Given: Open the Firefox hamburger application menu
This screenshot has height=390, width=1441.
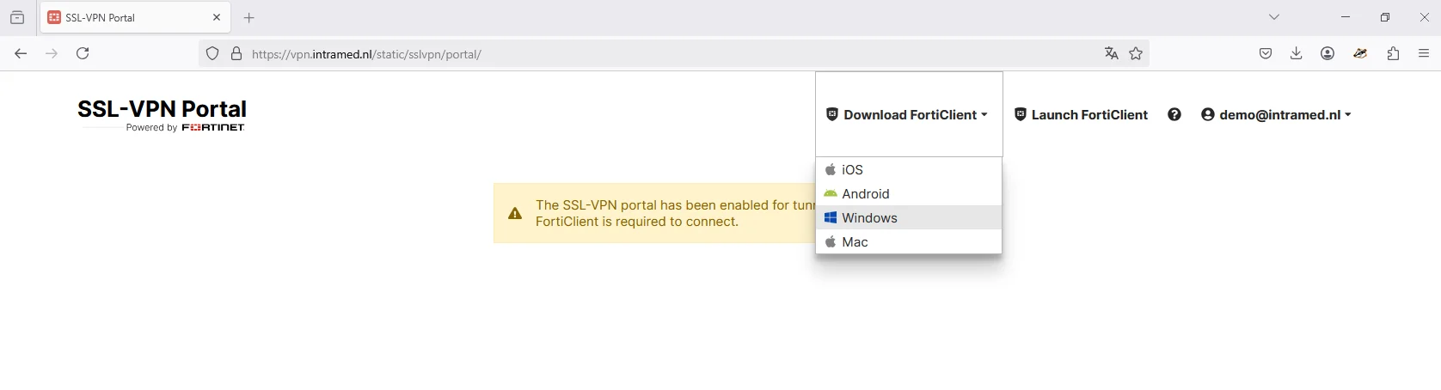Looking at the screenshot, I should [1424, 53].
